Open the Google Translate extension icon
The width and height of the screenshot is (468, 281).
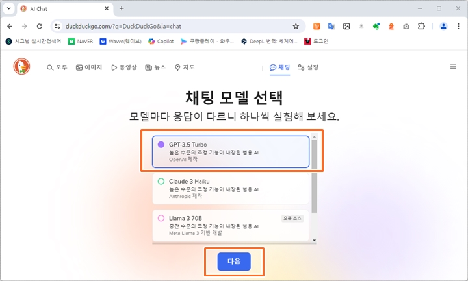tap(331, 26)
